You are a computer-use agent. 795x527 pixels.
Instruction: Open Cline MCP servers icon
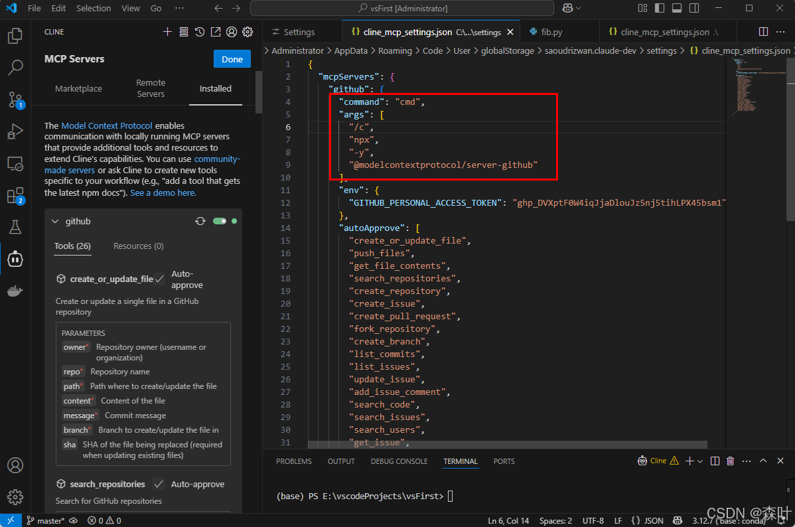(184, 32)
